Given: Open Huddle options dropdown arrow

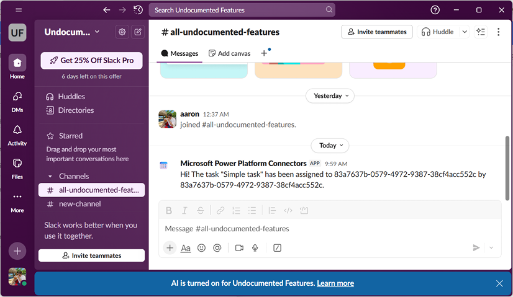Looking at the screenshot, I should (465, 32).
